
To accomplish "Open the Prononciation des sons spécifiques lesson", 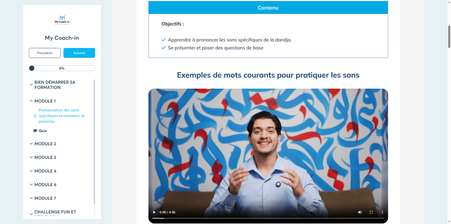I will tap(62, 116).
